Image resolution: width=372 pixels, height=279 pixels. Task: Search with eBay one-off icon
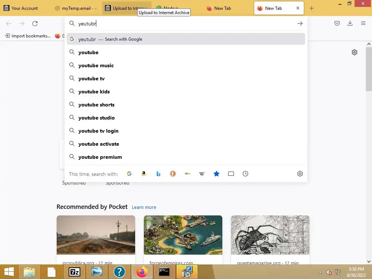pyautogui.click(x=187, y=174)
